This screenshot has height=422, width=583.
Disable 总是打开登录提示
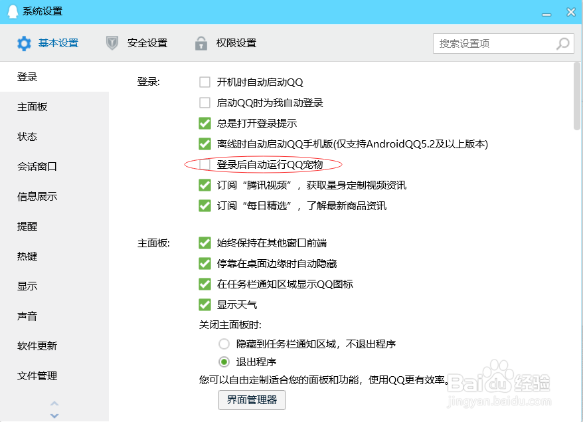[x=205, y=123]
